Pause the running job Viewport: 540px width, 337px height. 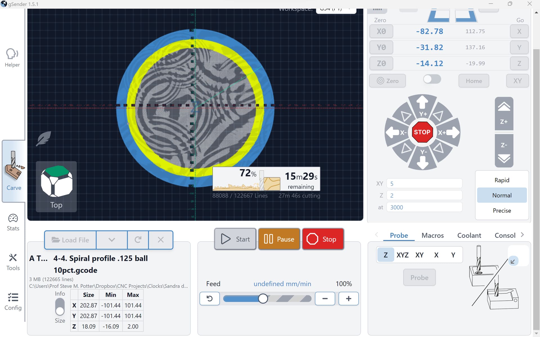pyautogui.click(x=279, y=239)
